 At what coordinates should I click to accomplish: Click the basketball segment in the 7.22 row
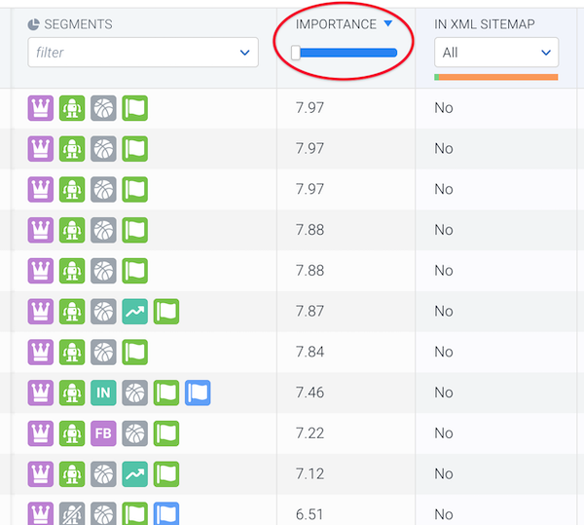tap(135, 433)
